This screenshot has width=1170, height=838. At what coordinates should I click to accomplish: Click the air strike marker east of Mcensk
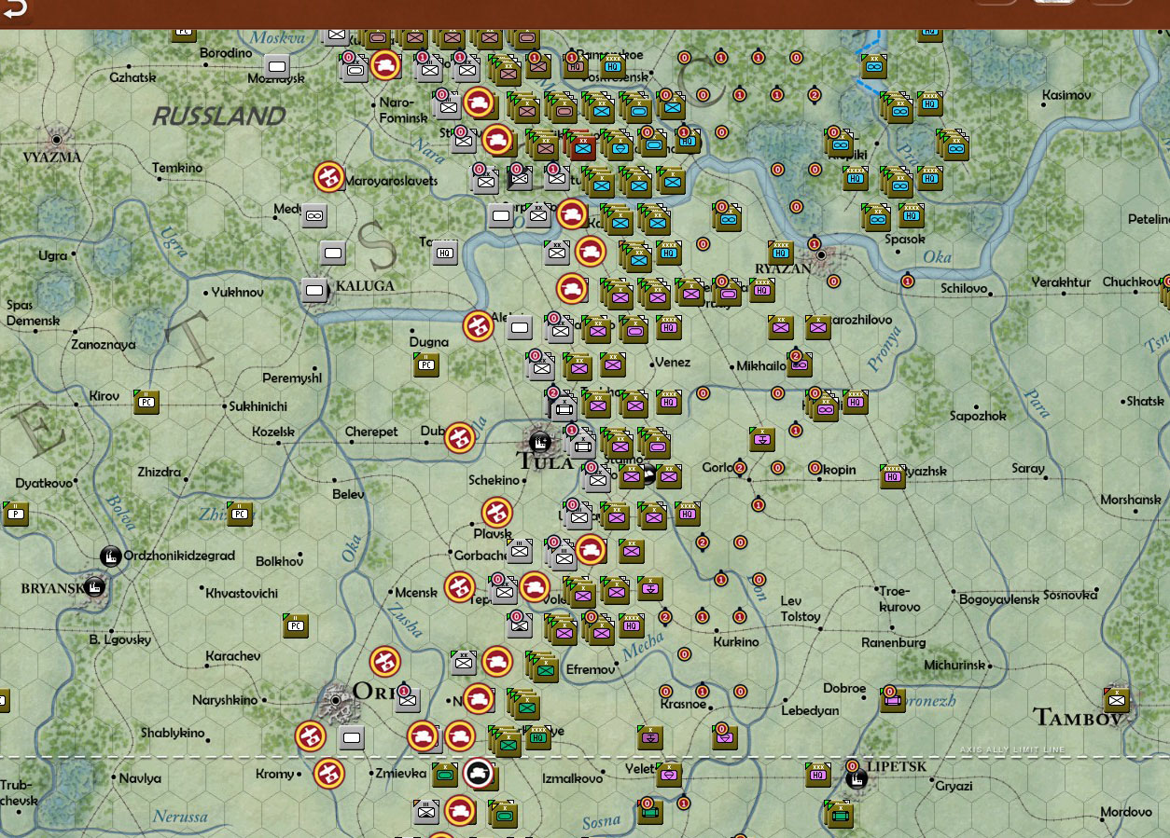click(x=460, y=587)
